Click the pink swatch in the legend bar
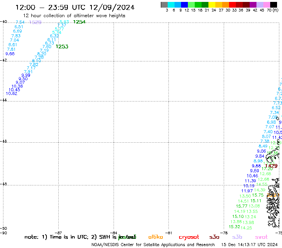The image size is (282, 248). tap(266, 5)
